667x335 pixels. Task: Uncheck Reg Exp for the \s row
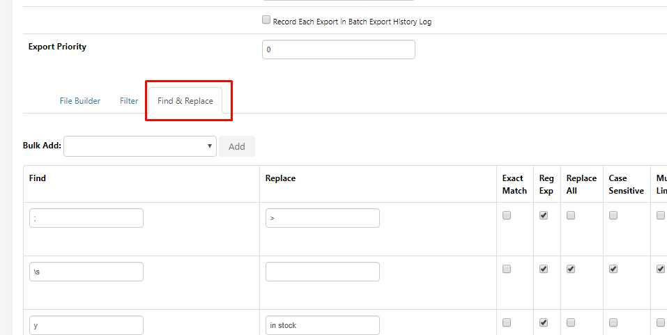[x=544, y=269]
